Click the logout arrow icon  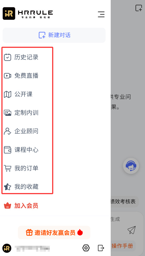101,248
